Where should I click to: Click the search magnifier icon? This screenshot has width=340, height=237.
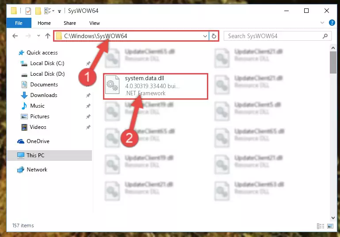[x=325, y=36]
